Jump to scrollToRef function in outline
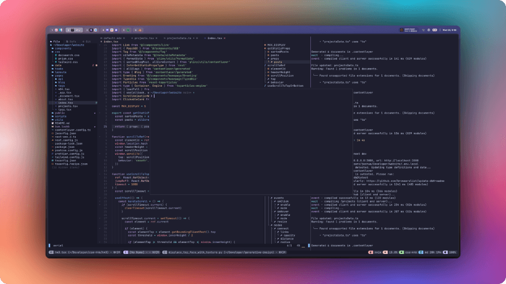506x284 pixels. pos(276,66)
